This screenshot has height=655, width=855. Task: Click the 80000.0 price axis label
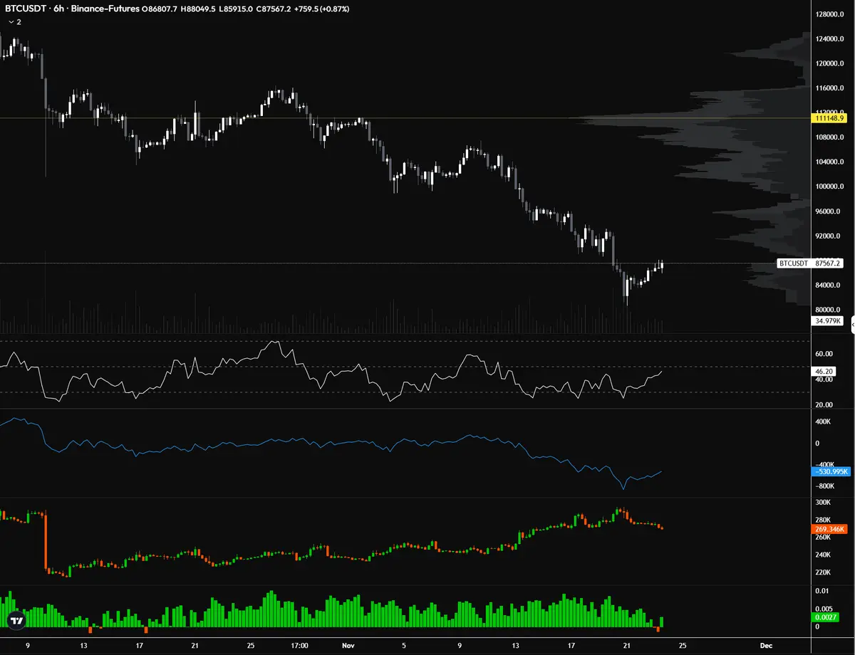pyautogui.click(x=828, y=310)
